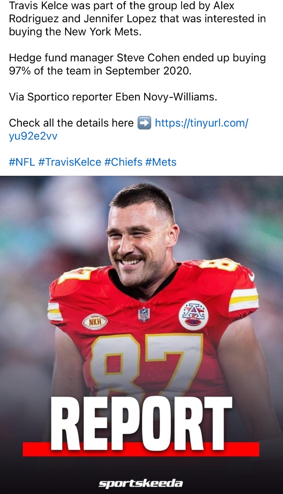The width and height of the screenshot is (283, 494).
Task: Click the red bar beneath REPORT
Action: (x=140, y=449)
